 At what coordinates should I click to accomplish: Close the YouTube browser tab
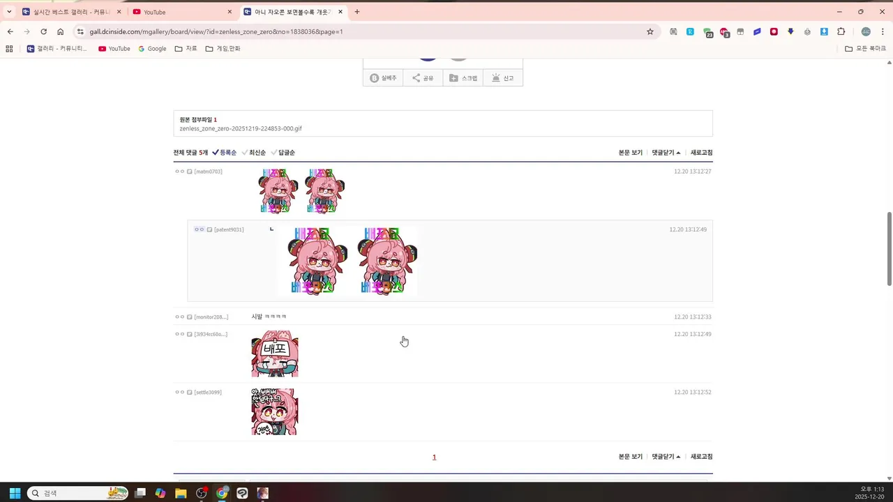tap(230, 12)
